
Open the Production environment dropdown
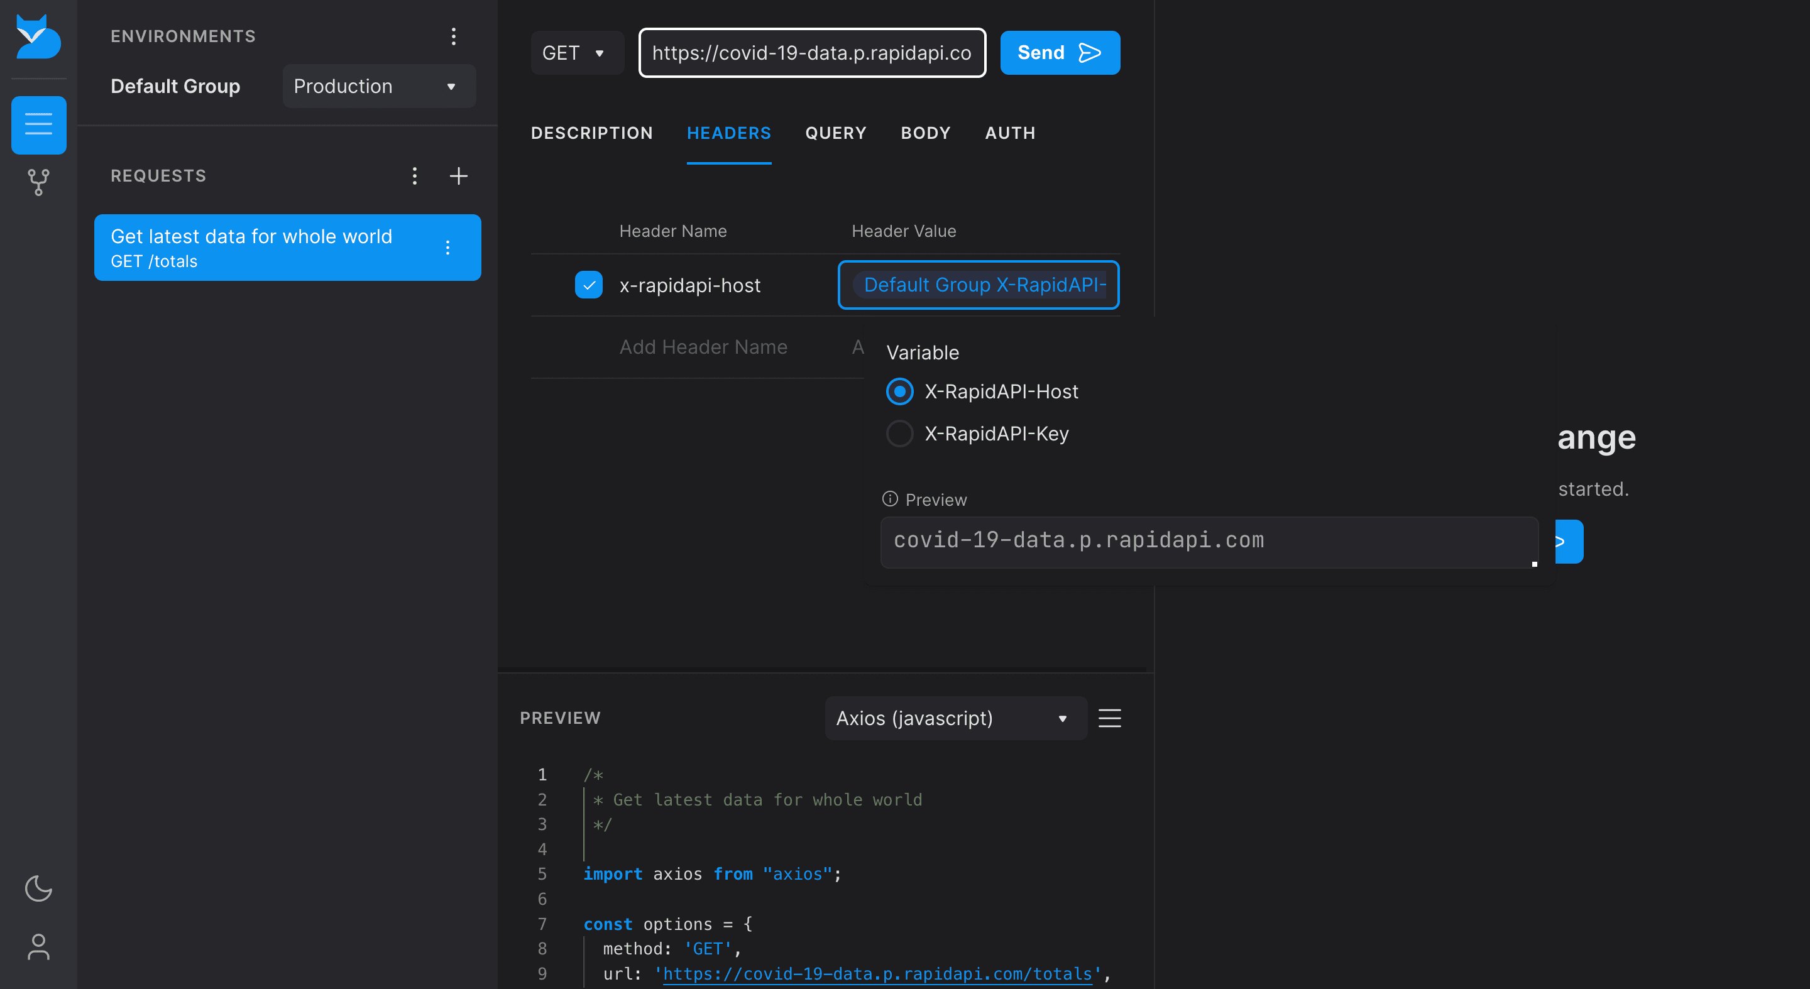coord(380,87)
